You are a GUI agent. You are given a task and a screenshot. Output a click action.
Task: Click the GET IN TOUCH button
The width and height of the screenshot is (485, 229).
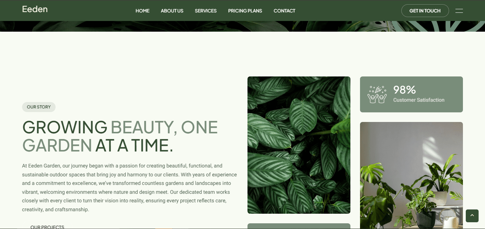425,11
